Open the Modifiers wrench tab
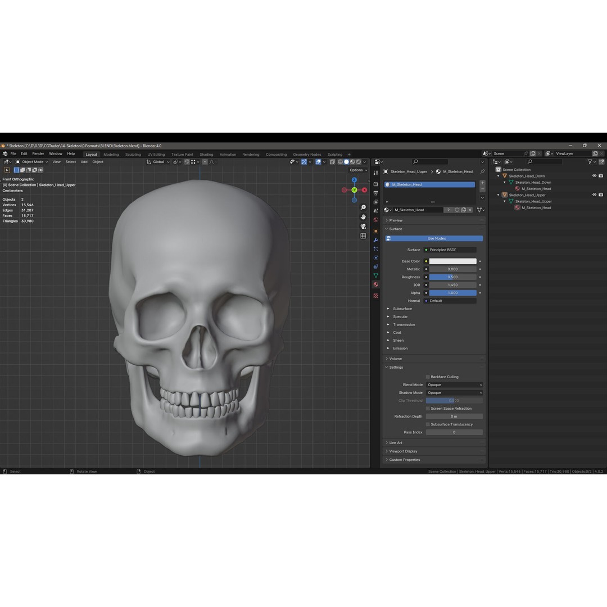The width and height of the screenshot is (607, 607). coord(375,239)
